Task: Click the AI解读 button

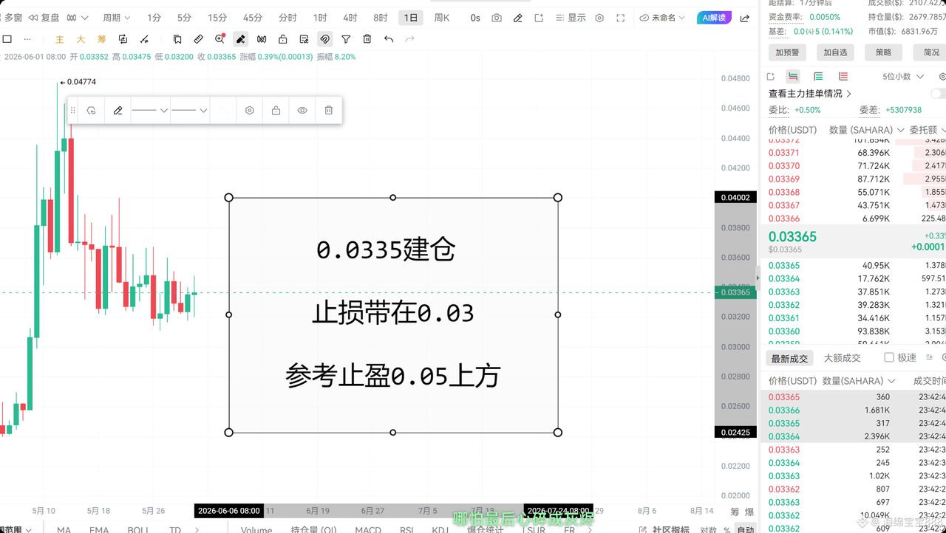Action: 714,18
